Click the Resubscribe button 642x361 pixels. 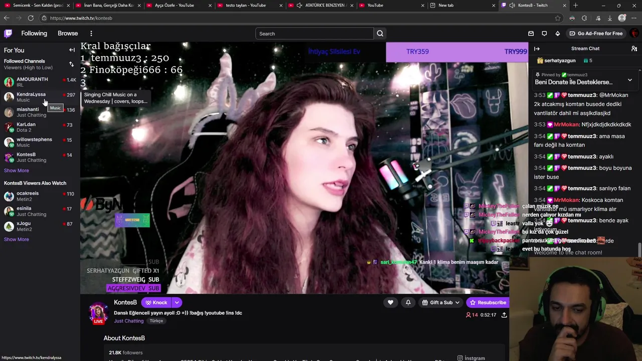(488, 302)
